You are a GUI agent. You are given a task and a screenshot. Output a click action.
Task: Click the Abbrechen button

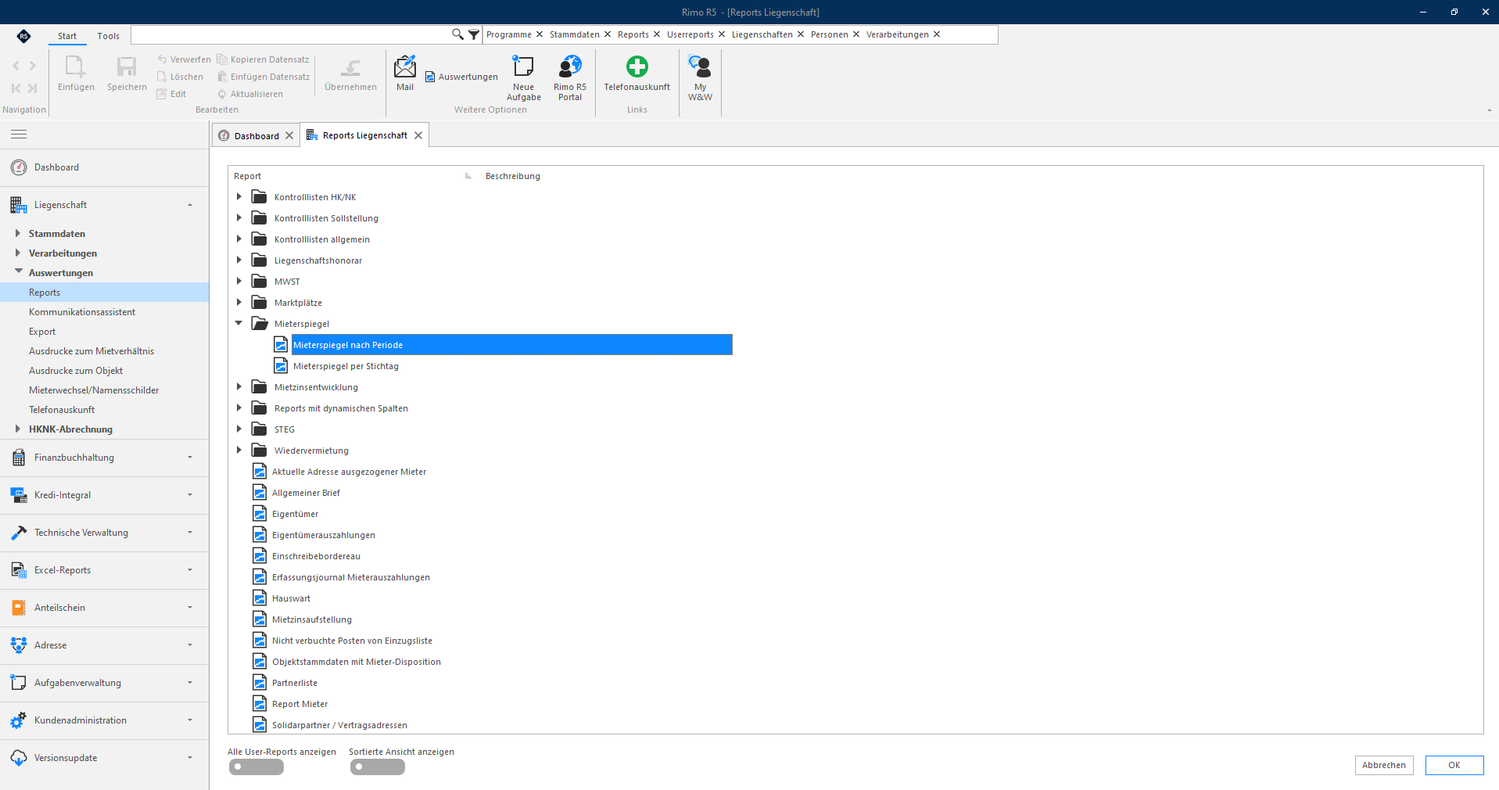click(1383, 765)
